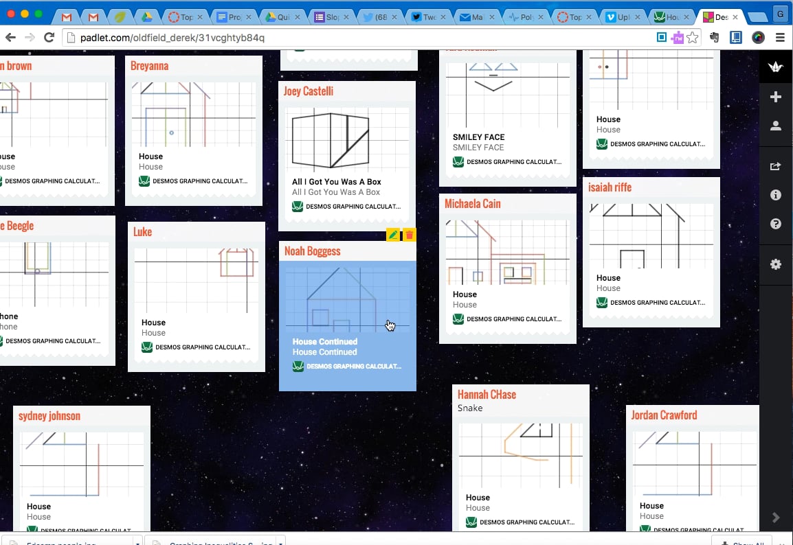793x545 pixels.
Task: Open first download item dropdown arrow
Action: 137,543
